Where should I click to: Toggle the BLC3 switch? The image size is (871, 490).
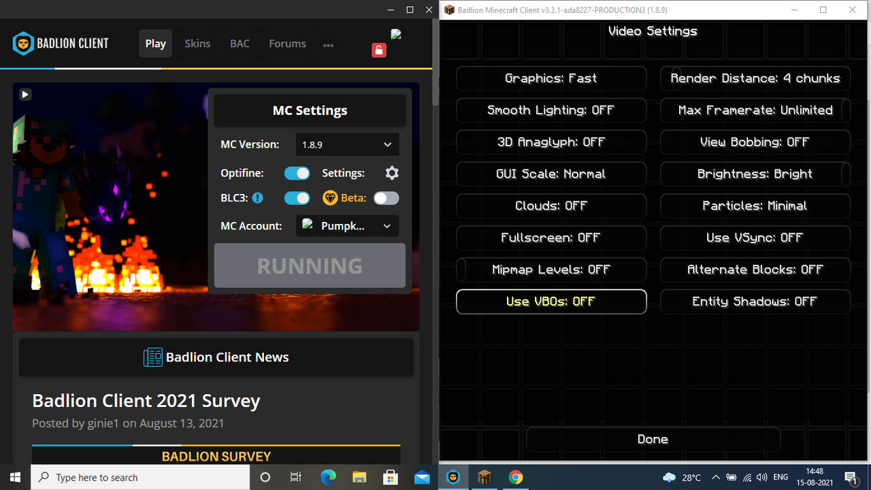[297, 198]
